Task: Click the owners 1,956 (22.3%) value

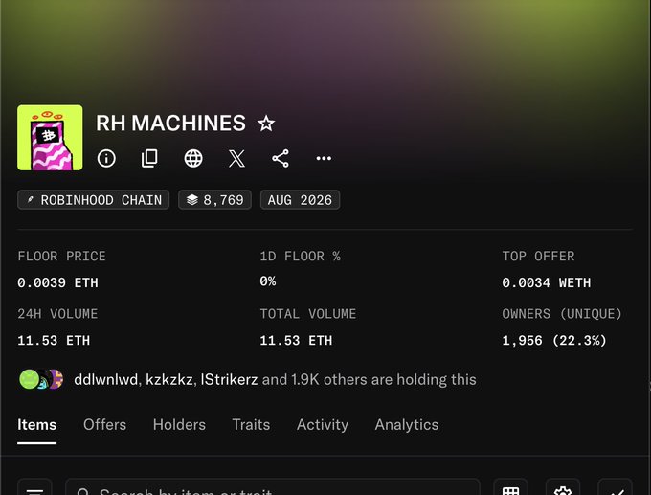Action: click(554, 341)
